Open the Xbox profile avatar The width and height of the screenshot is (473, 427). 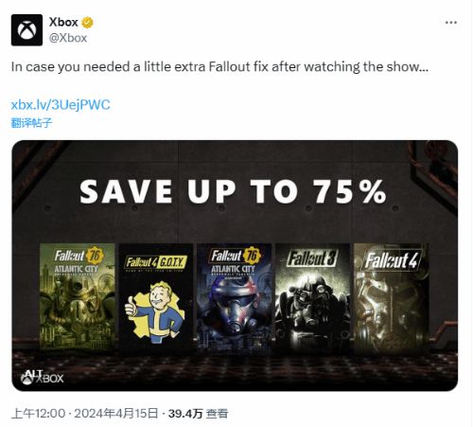point(26,30)
